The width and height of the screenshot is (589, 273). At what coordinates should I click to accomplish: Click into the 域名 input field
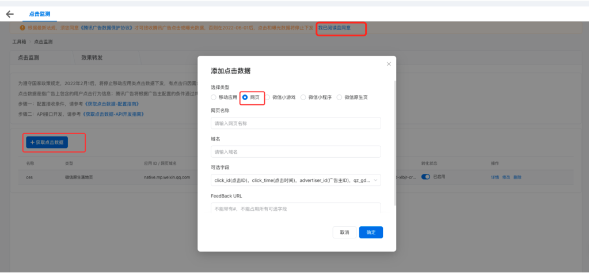pos(296,151)
